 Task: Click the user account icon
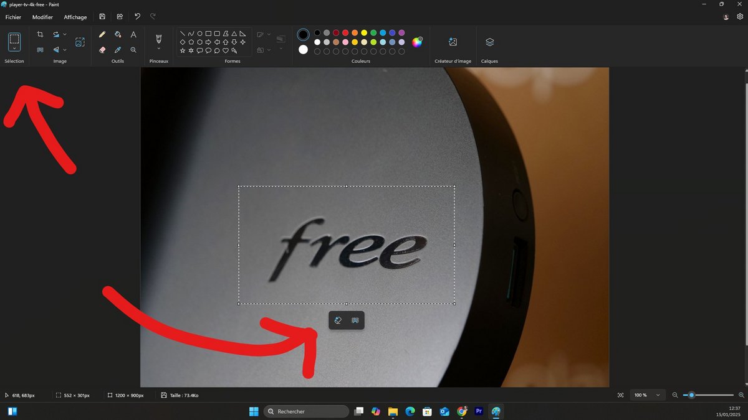(726, 17)
